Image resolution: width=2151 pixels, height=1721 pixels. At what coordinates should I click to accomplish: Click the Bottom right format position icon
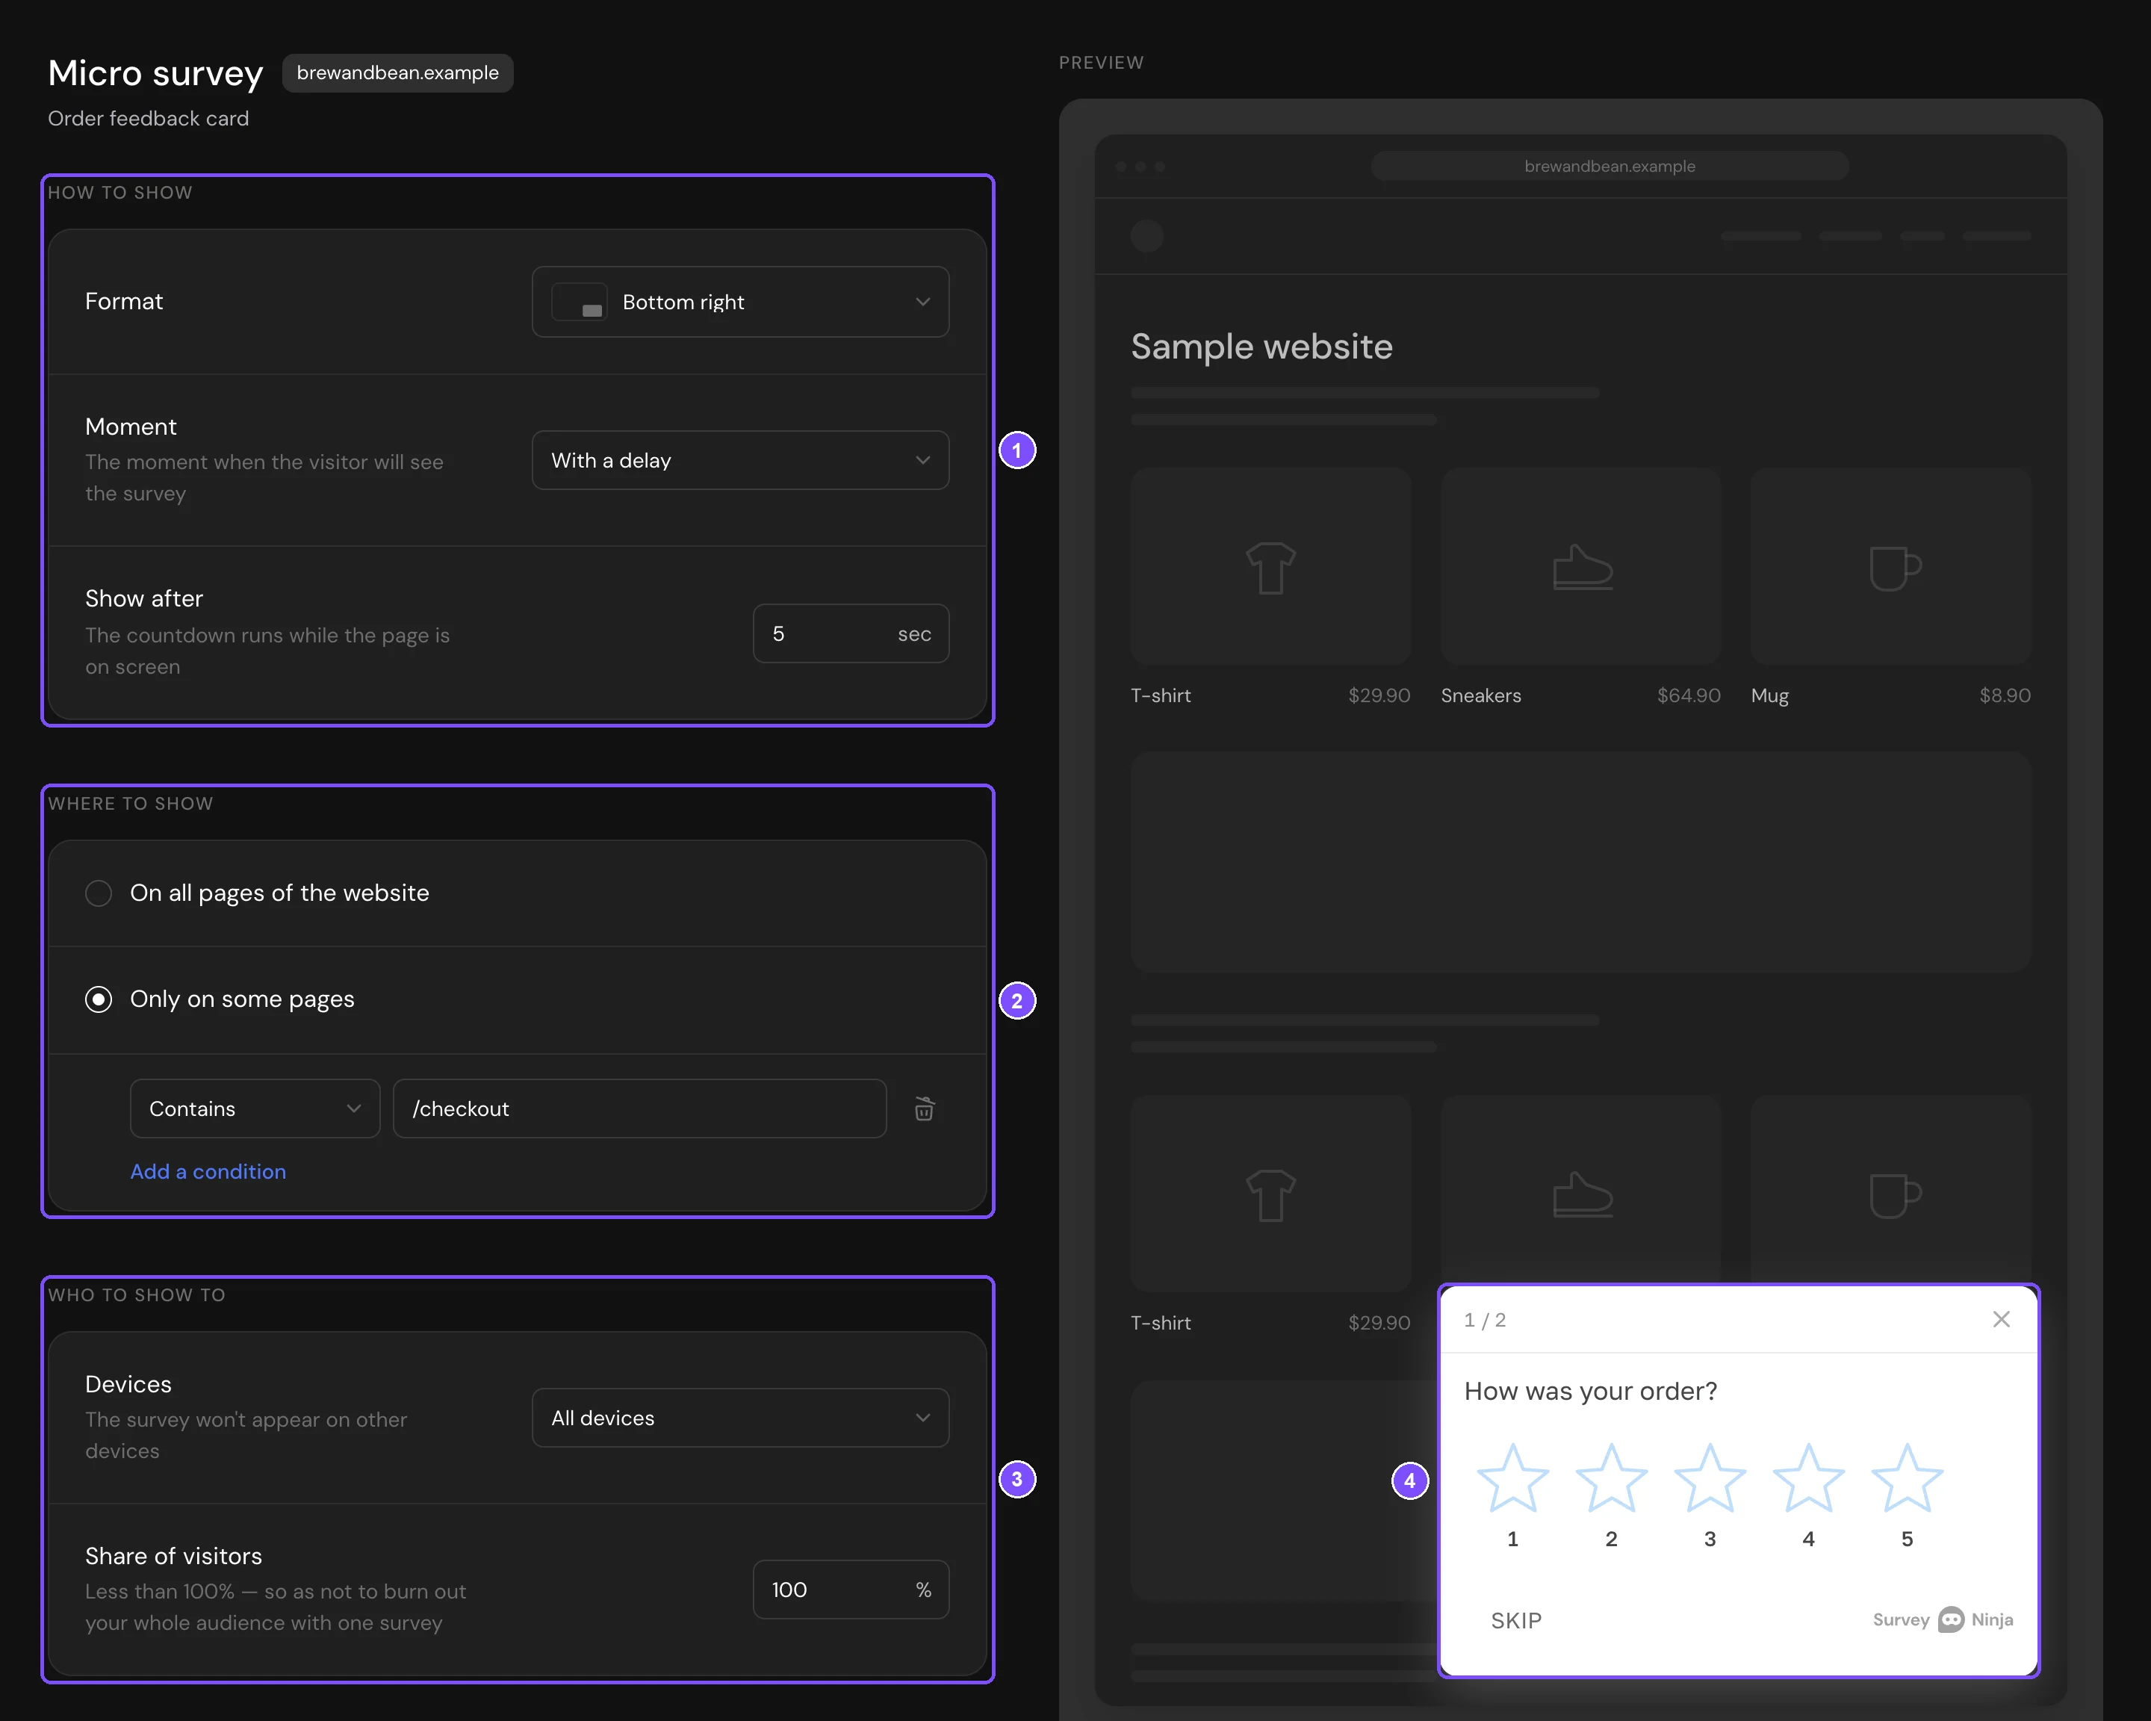point(580,301)
